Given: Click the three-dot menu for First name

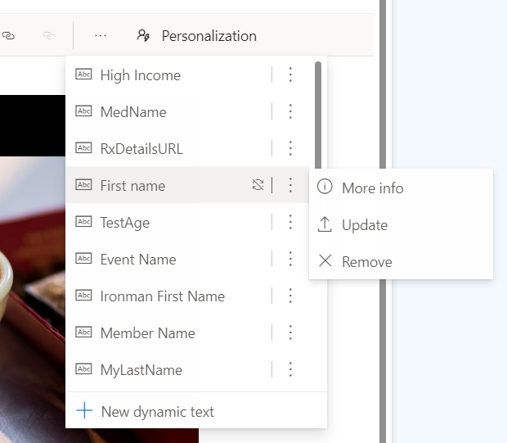Looking at the screenshot, I should [x=290, y=186].
